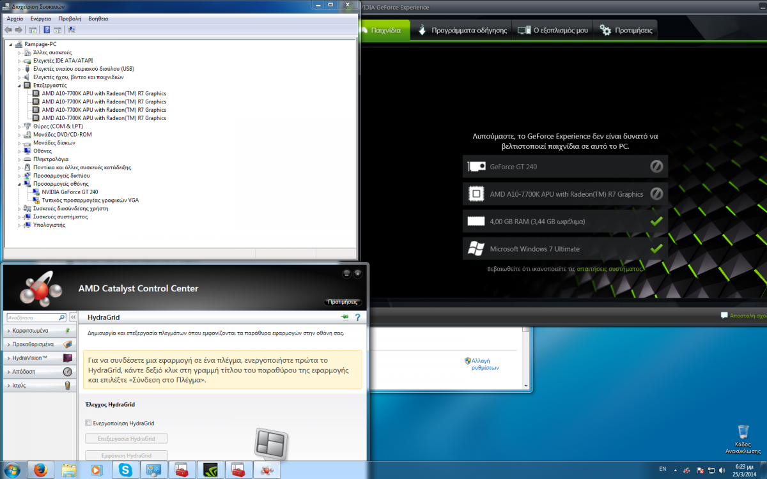This screenshot has height=479, width=767.
Task: Open Windows Explorer folder from taskbar
Action: click(x=69, y=470)
